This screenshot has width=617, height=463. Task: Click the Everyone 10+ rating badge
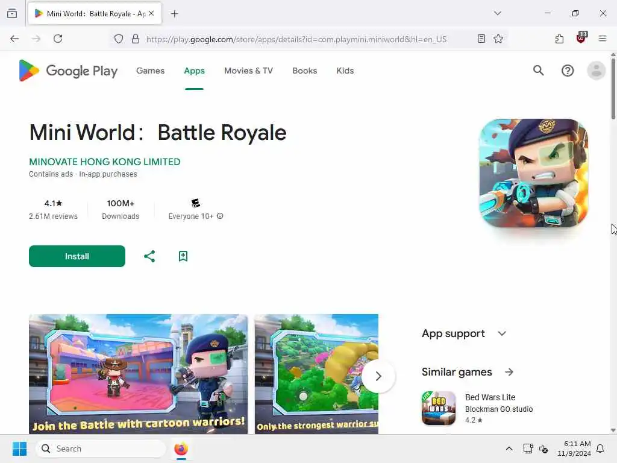[196, 203]
